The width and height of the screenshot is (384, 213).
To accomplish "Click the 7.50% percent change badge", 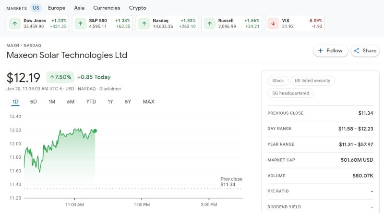I will click(60, 77).
